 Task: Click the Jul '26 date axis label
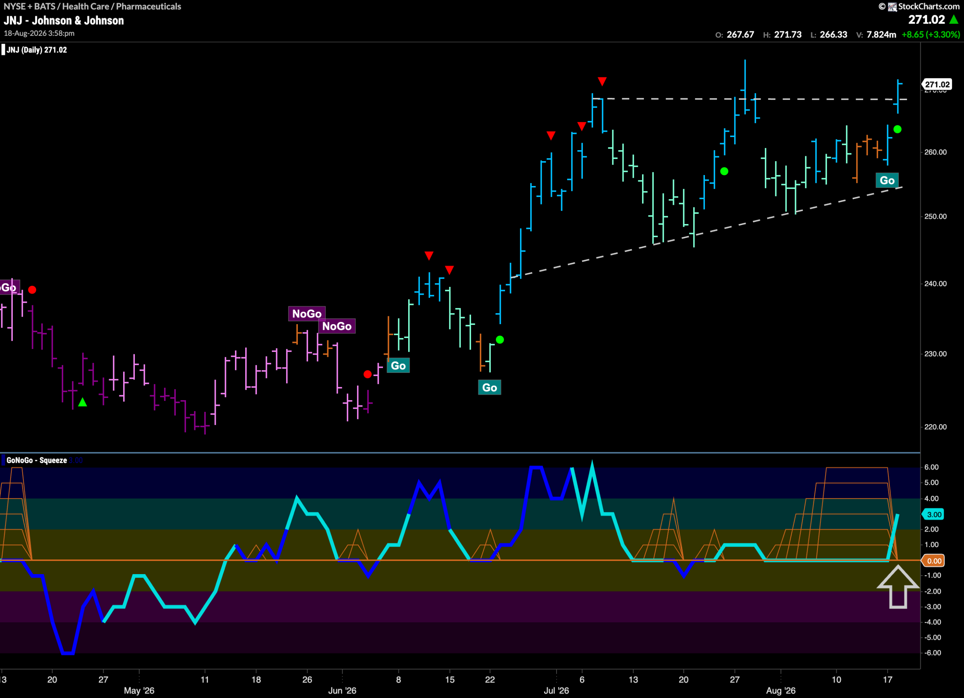point(556,690)
